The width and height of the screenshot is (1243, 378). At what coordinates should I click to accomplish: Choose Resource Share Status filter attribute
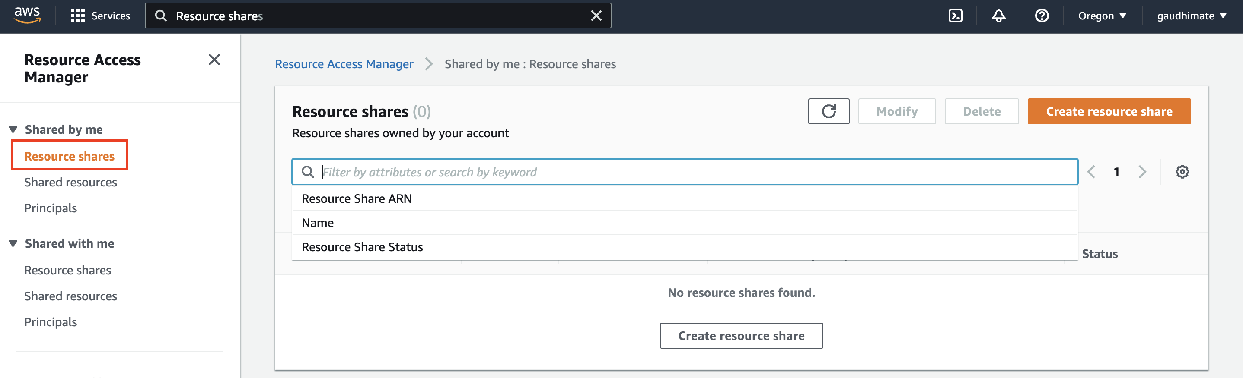[x=362, y=247]
